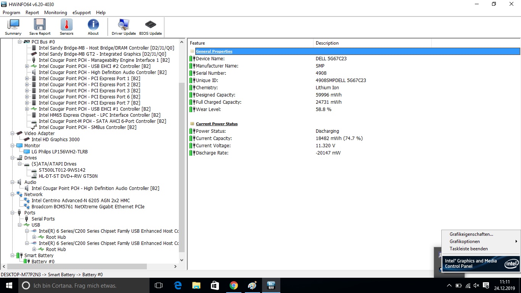Viewport: 521px width, 293px height.
Task: Expand PCI Express Port 1 node
Action: pos(27,78)
